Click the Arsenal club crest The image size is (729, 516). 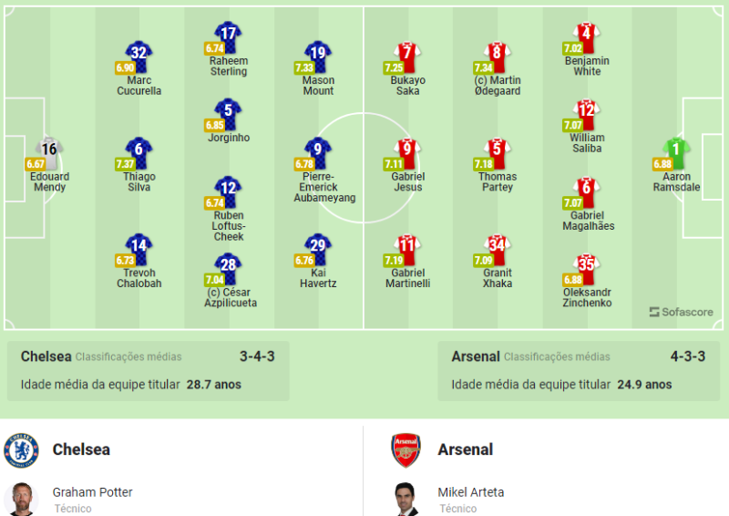click(x=406, y=450)
